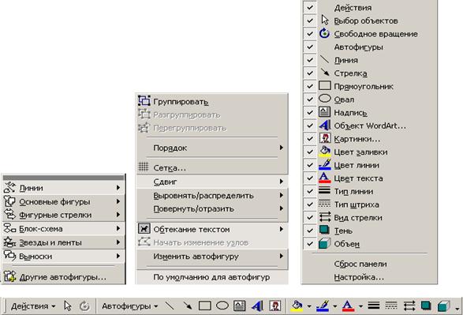Click the Выноски callouts icon
The height and width of the screenshot is (315, 463).
click(9, 256)
